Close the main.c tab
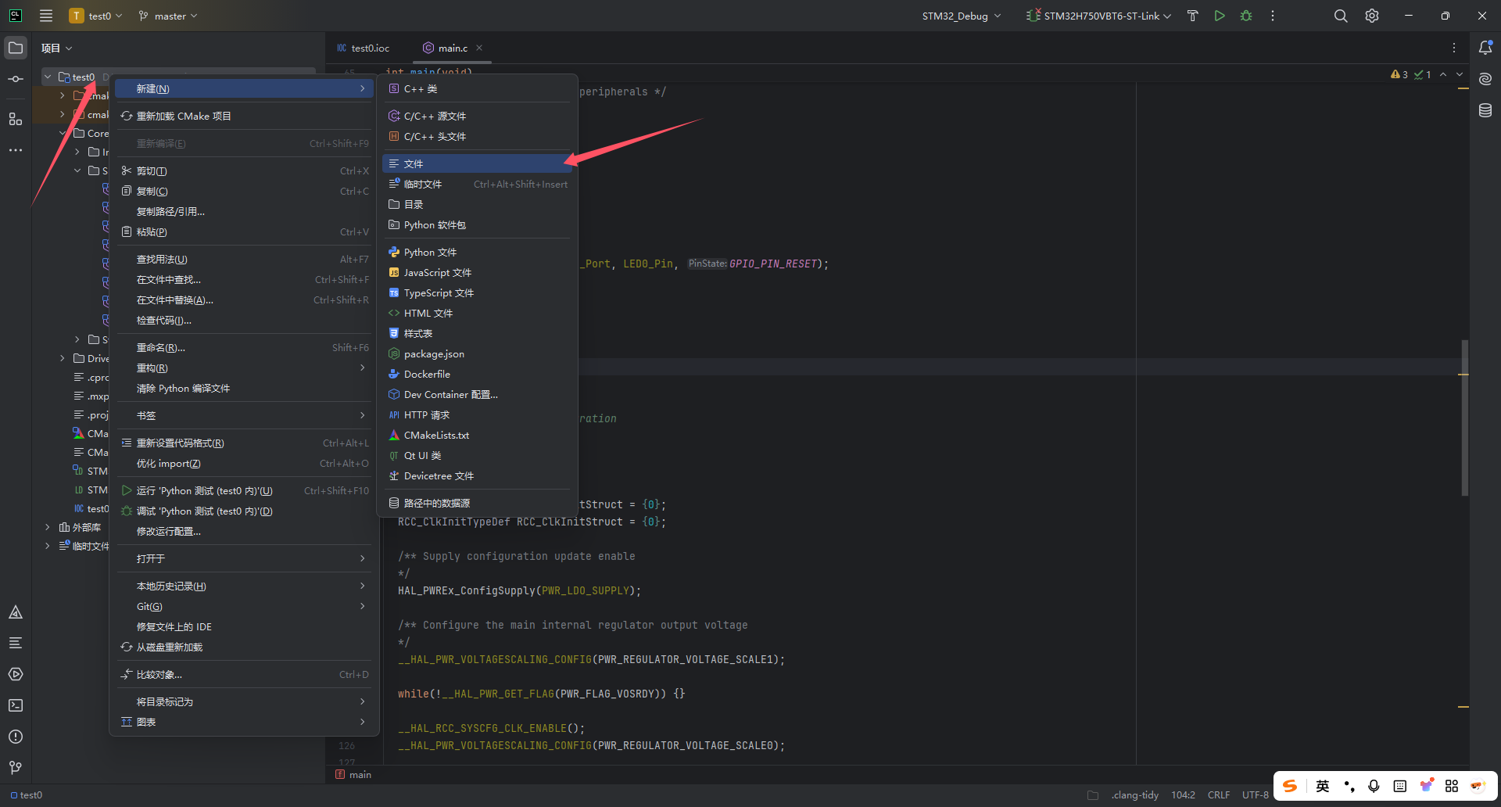The height and width of the screenshot is (807, 1501). [479, 48]
